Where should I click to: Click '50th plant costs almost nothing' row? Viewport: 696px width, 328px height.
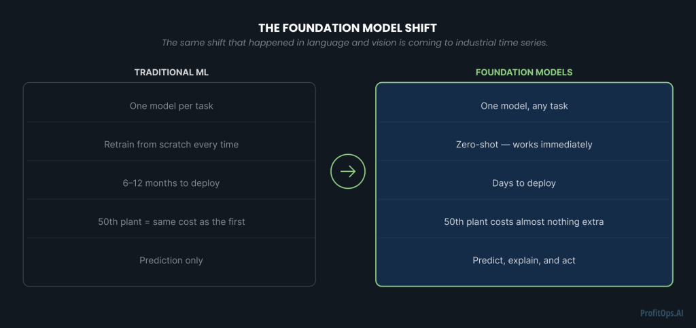(524, 222)
